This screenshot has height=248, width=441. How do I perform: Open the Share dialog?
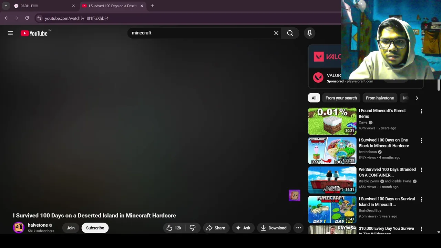click(216, 228)
